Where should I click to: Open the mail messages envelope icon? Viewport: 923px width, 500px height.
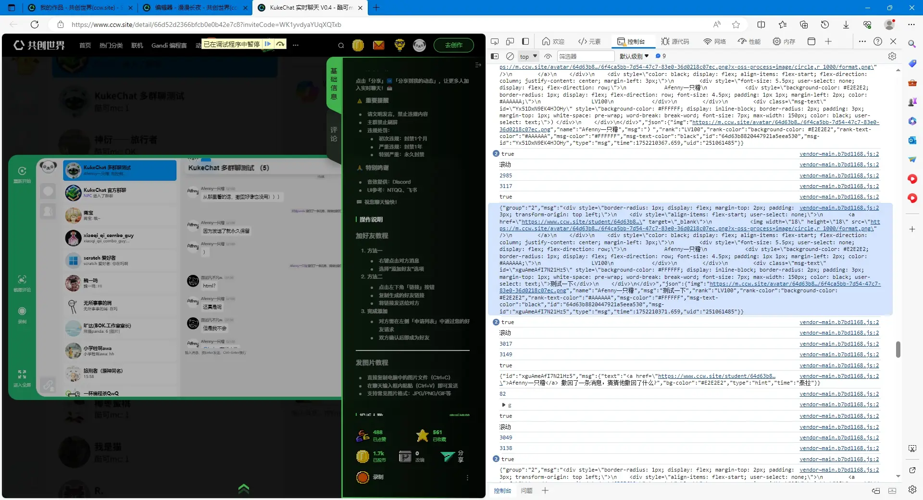coord(379,45)
